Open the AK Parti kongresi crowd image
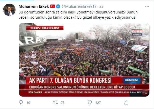 coord(84,60)
